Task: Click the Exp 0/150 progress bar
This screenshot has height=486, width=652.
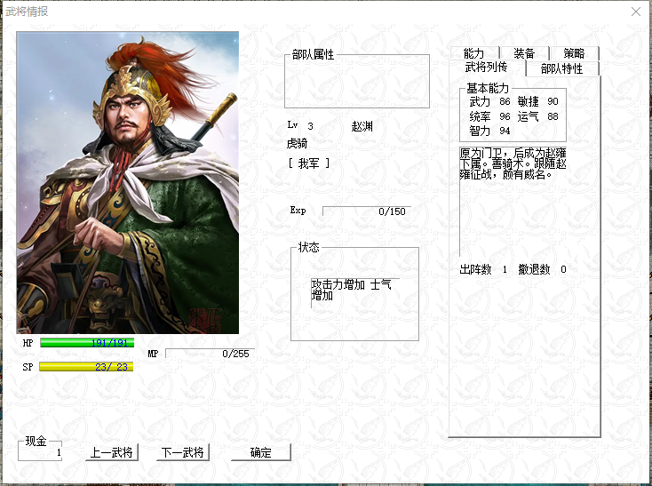Action: pyautogui.click(x=365, y=211)
